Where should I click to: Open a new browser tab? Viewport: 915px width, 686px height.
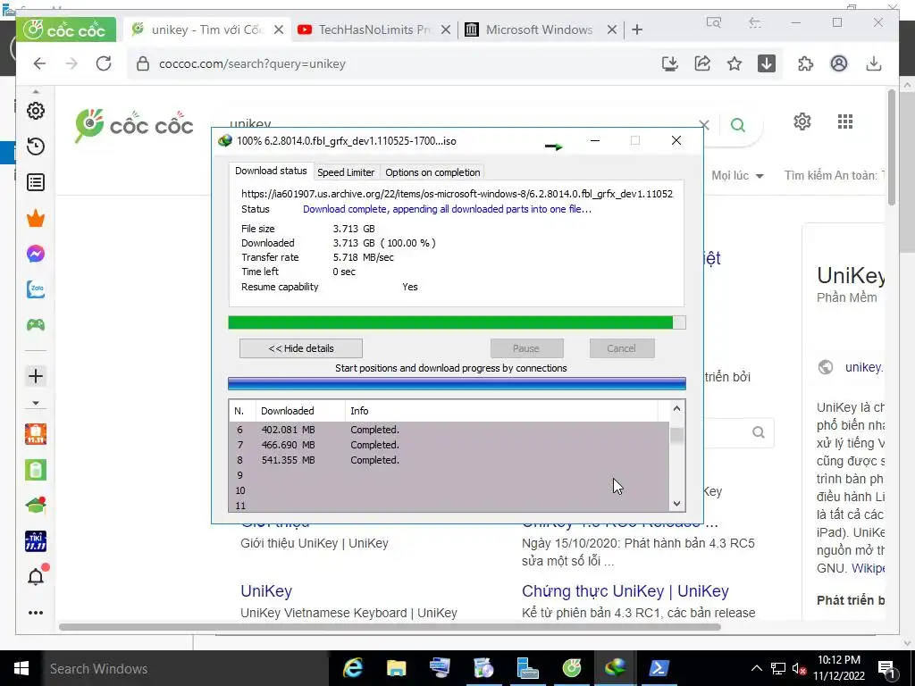click(637, 29)
